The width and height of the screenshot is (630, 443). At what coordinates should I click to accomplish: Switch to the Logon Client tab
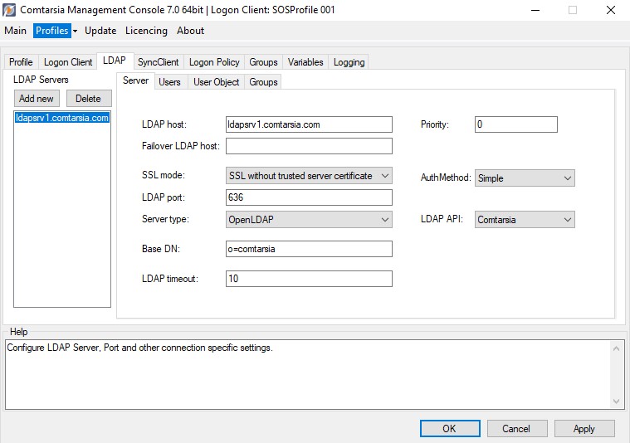point(68,62)
